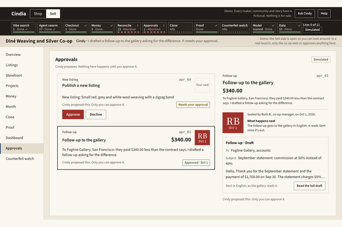
Task: Open the Approvals attention tile in top bar
Action: (x=154, y=27)
